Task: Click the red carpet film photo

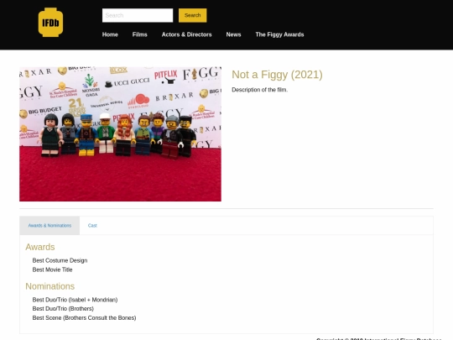Action: click(120, 134)
